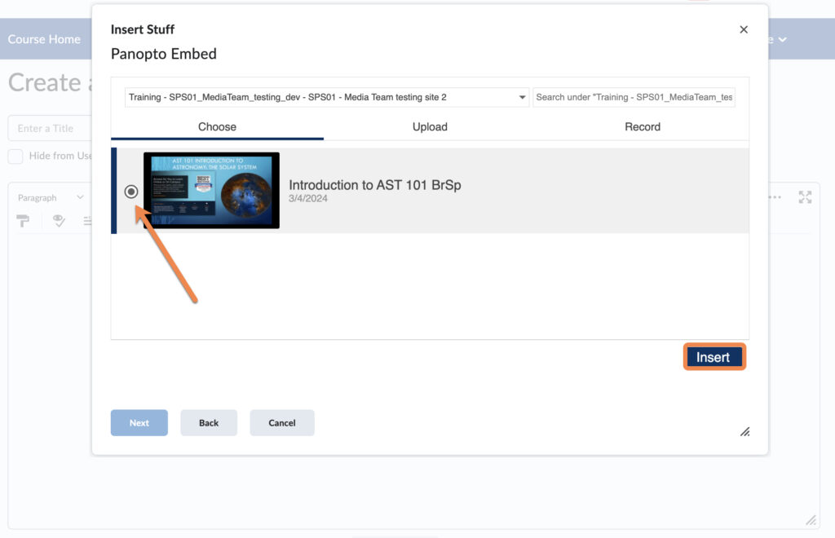Switch to the Record tab
The image size is (835, 538).
pyautogui.click(x=642, y=126)
